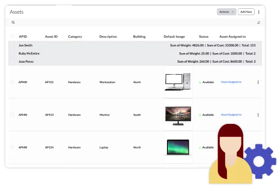Click Available status in AP152 row
The image size is (279, 187).
206,82
